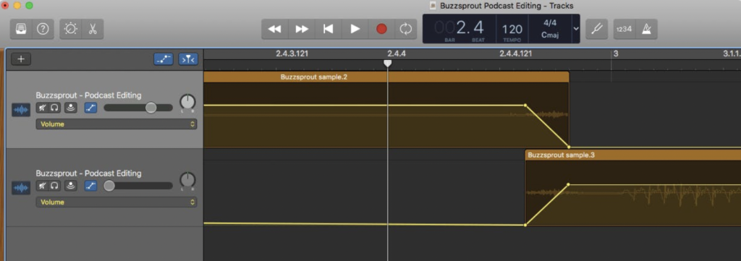Solo the first Buzzsprout track headphones
Image resolution: width=741 pixels, height=261 pixels.
(55, 108)
